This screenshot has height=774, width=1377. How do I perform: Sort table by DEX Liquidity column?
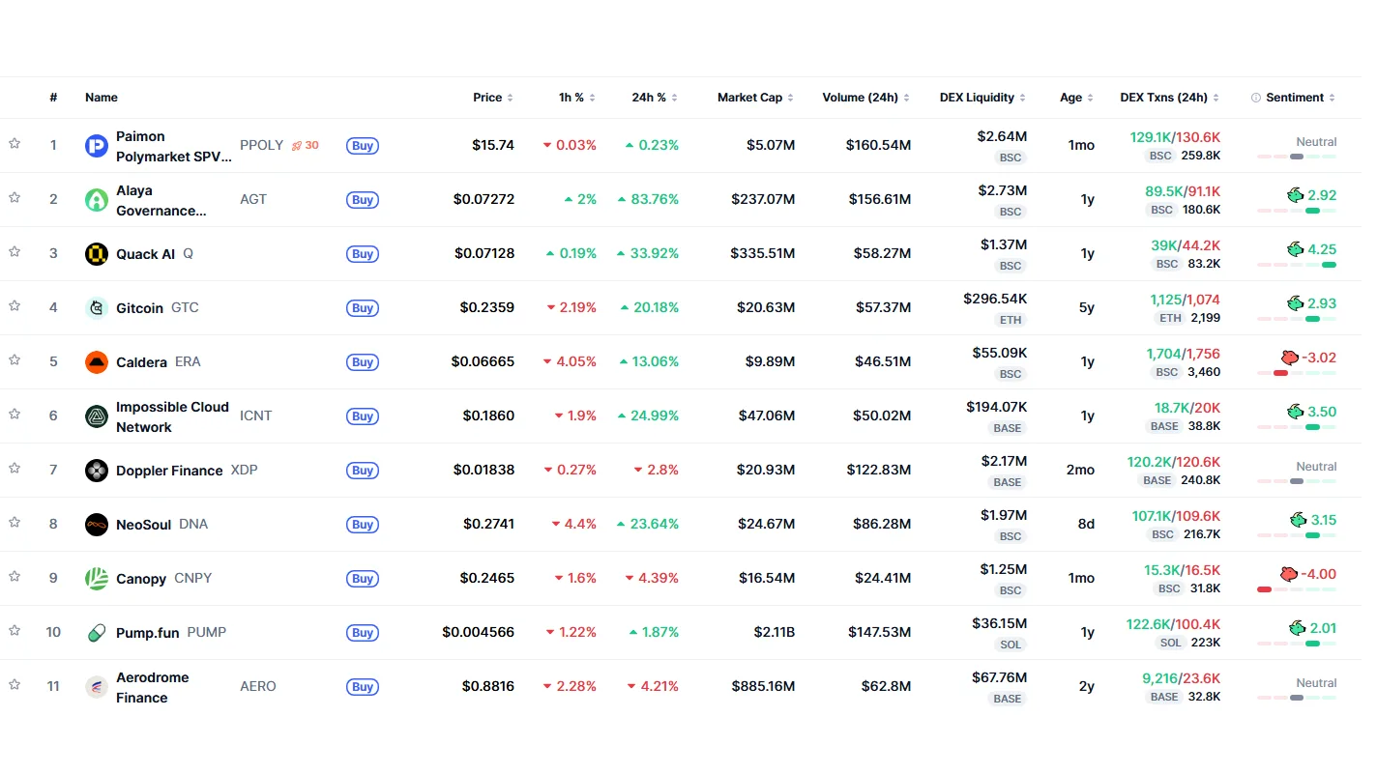(982, 98)
